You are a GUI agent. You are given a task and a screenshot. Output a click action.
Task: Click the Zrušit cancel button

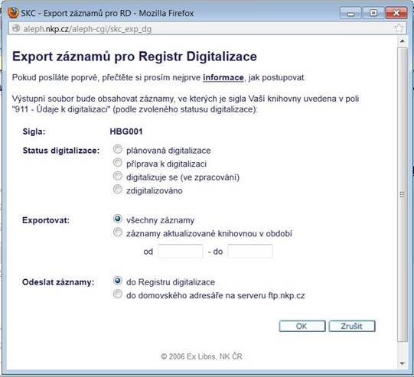(352, 326)
